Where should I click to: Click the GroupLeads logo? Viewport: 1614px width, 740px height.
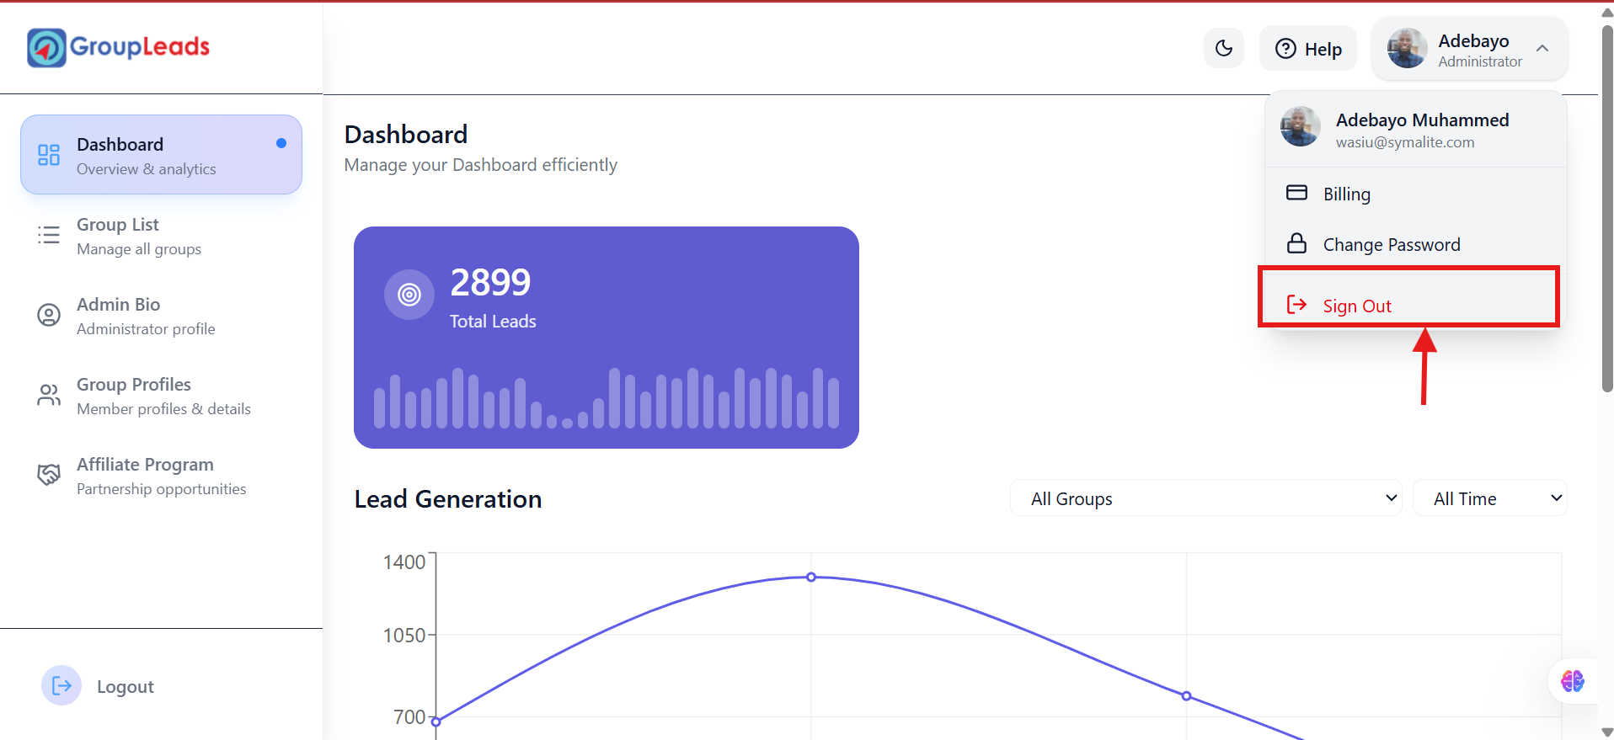118,47
